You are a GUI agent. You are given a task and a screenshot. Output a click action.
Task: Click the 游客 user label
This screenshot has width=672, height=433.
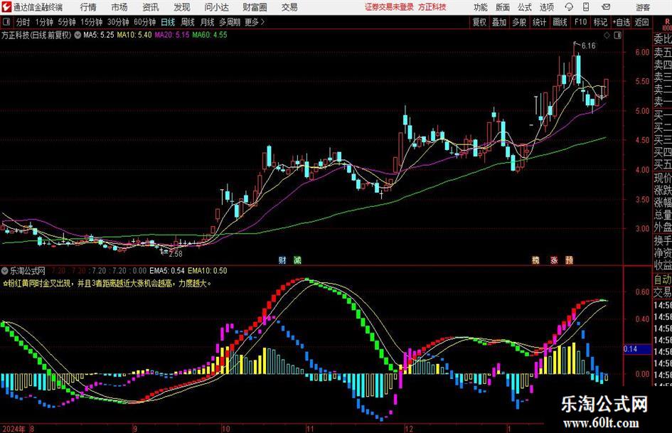[x=642, y=7]
